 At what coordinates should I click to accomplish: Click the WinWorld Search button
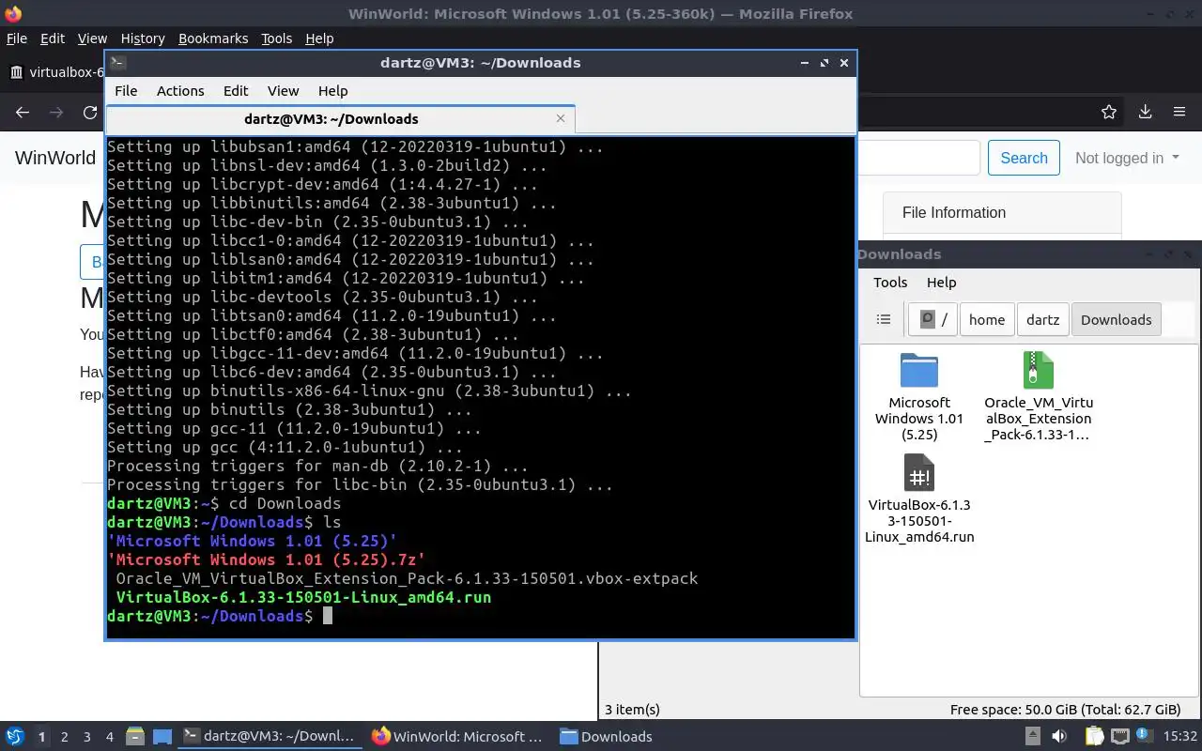(1024, 158)
